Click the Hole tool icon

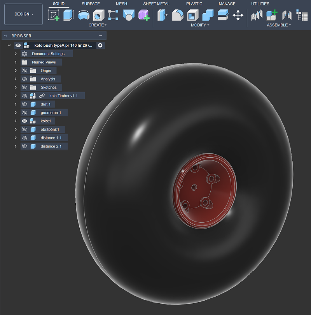coord(99,15)
